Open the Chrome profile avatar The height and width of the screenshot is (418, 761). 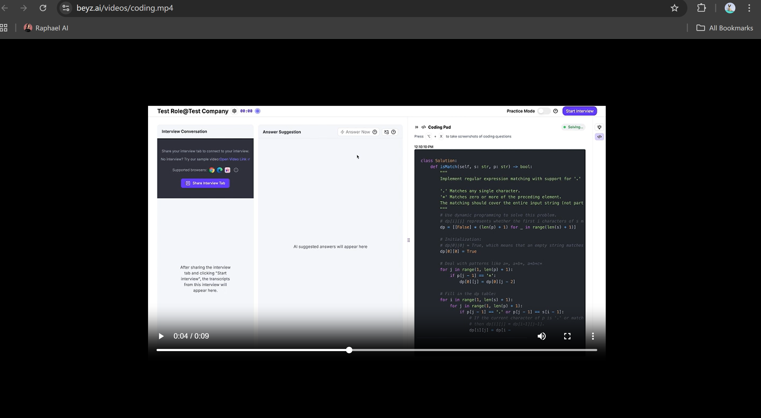tap(730, 8)
